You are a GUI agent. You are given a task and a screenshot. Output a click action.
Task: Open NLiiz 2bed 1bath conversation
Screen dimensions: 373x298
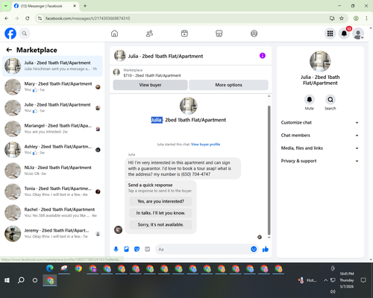pyautogui.click(x=52, y=171)
